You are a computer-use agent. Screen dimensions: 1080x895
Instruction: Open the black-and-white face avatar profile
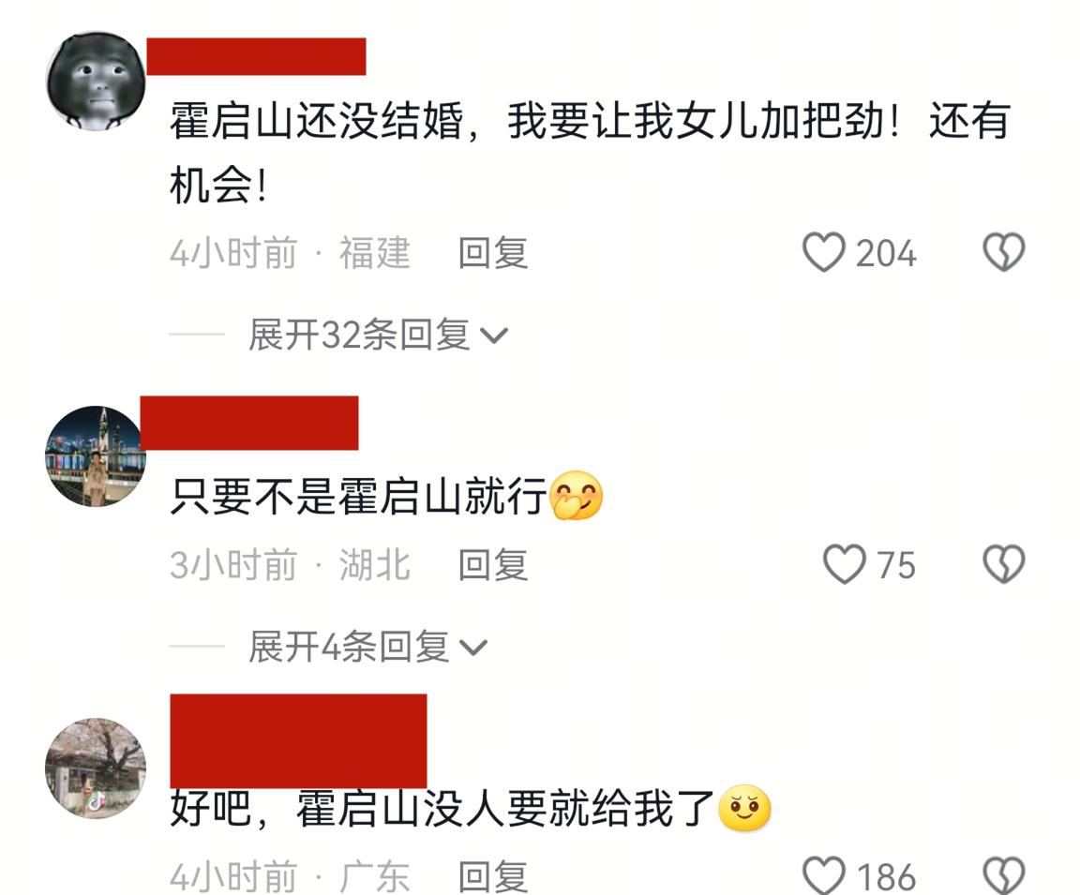(x=96, y=81)
